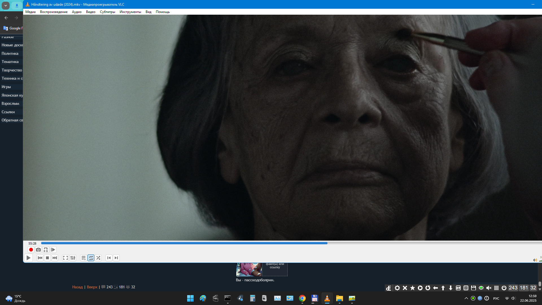Show the playlist panel
Image resolution: width=542 pixels, height=305 pixels.
83,258
